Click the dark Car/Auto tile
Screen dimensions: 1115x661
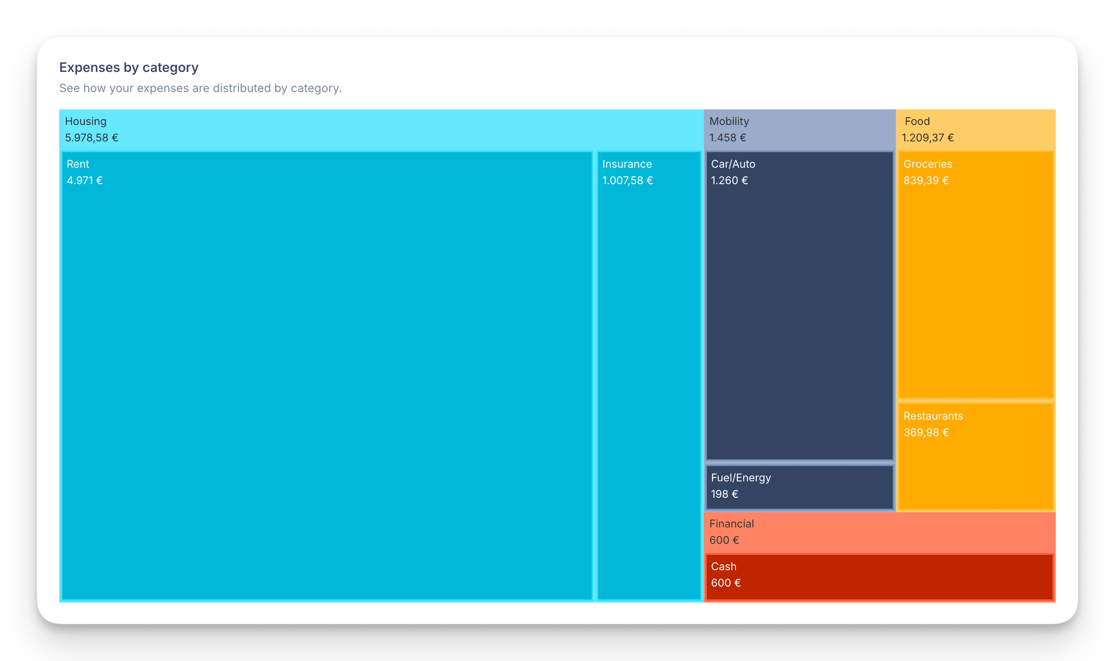pos(800,305)
